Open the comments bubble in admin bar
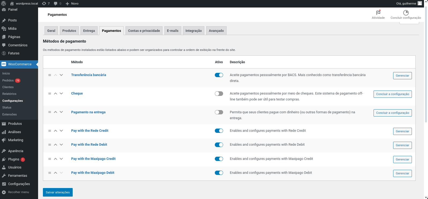This screenshot has width=428, height=199. [56, 3]
